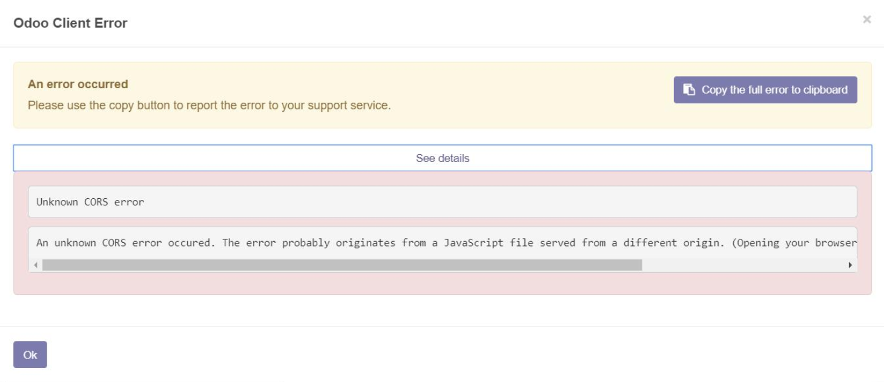Click the horizontal scrollbar thumb in error trace
The image size is (884, 382).
point(342,265)
